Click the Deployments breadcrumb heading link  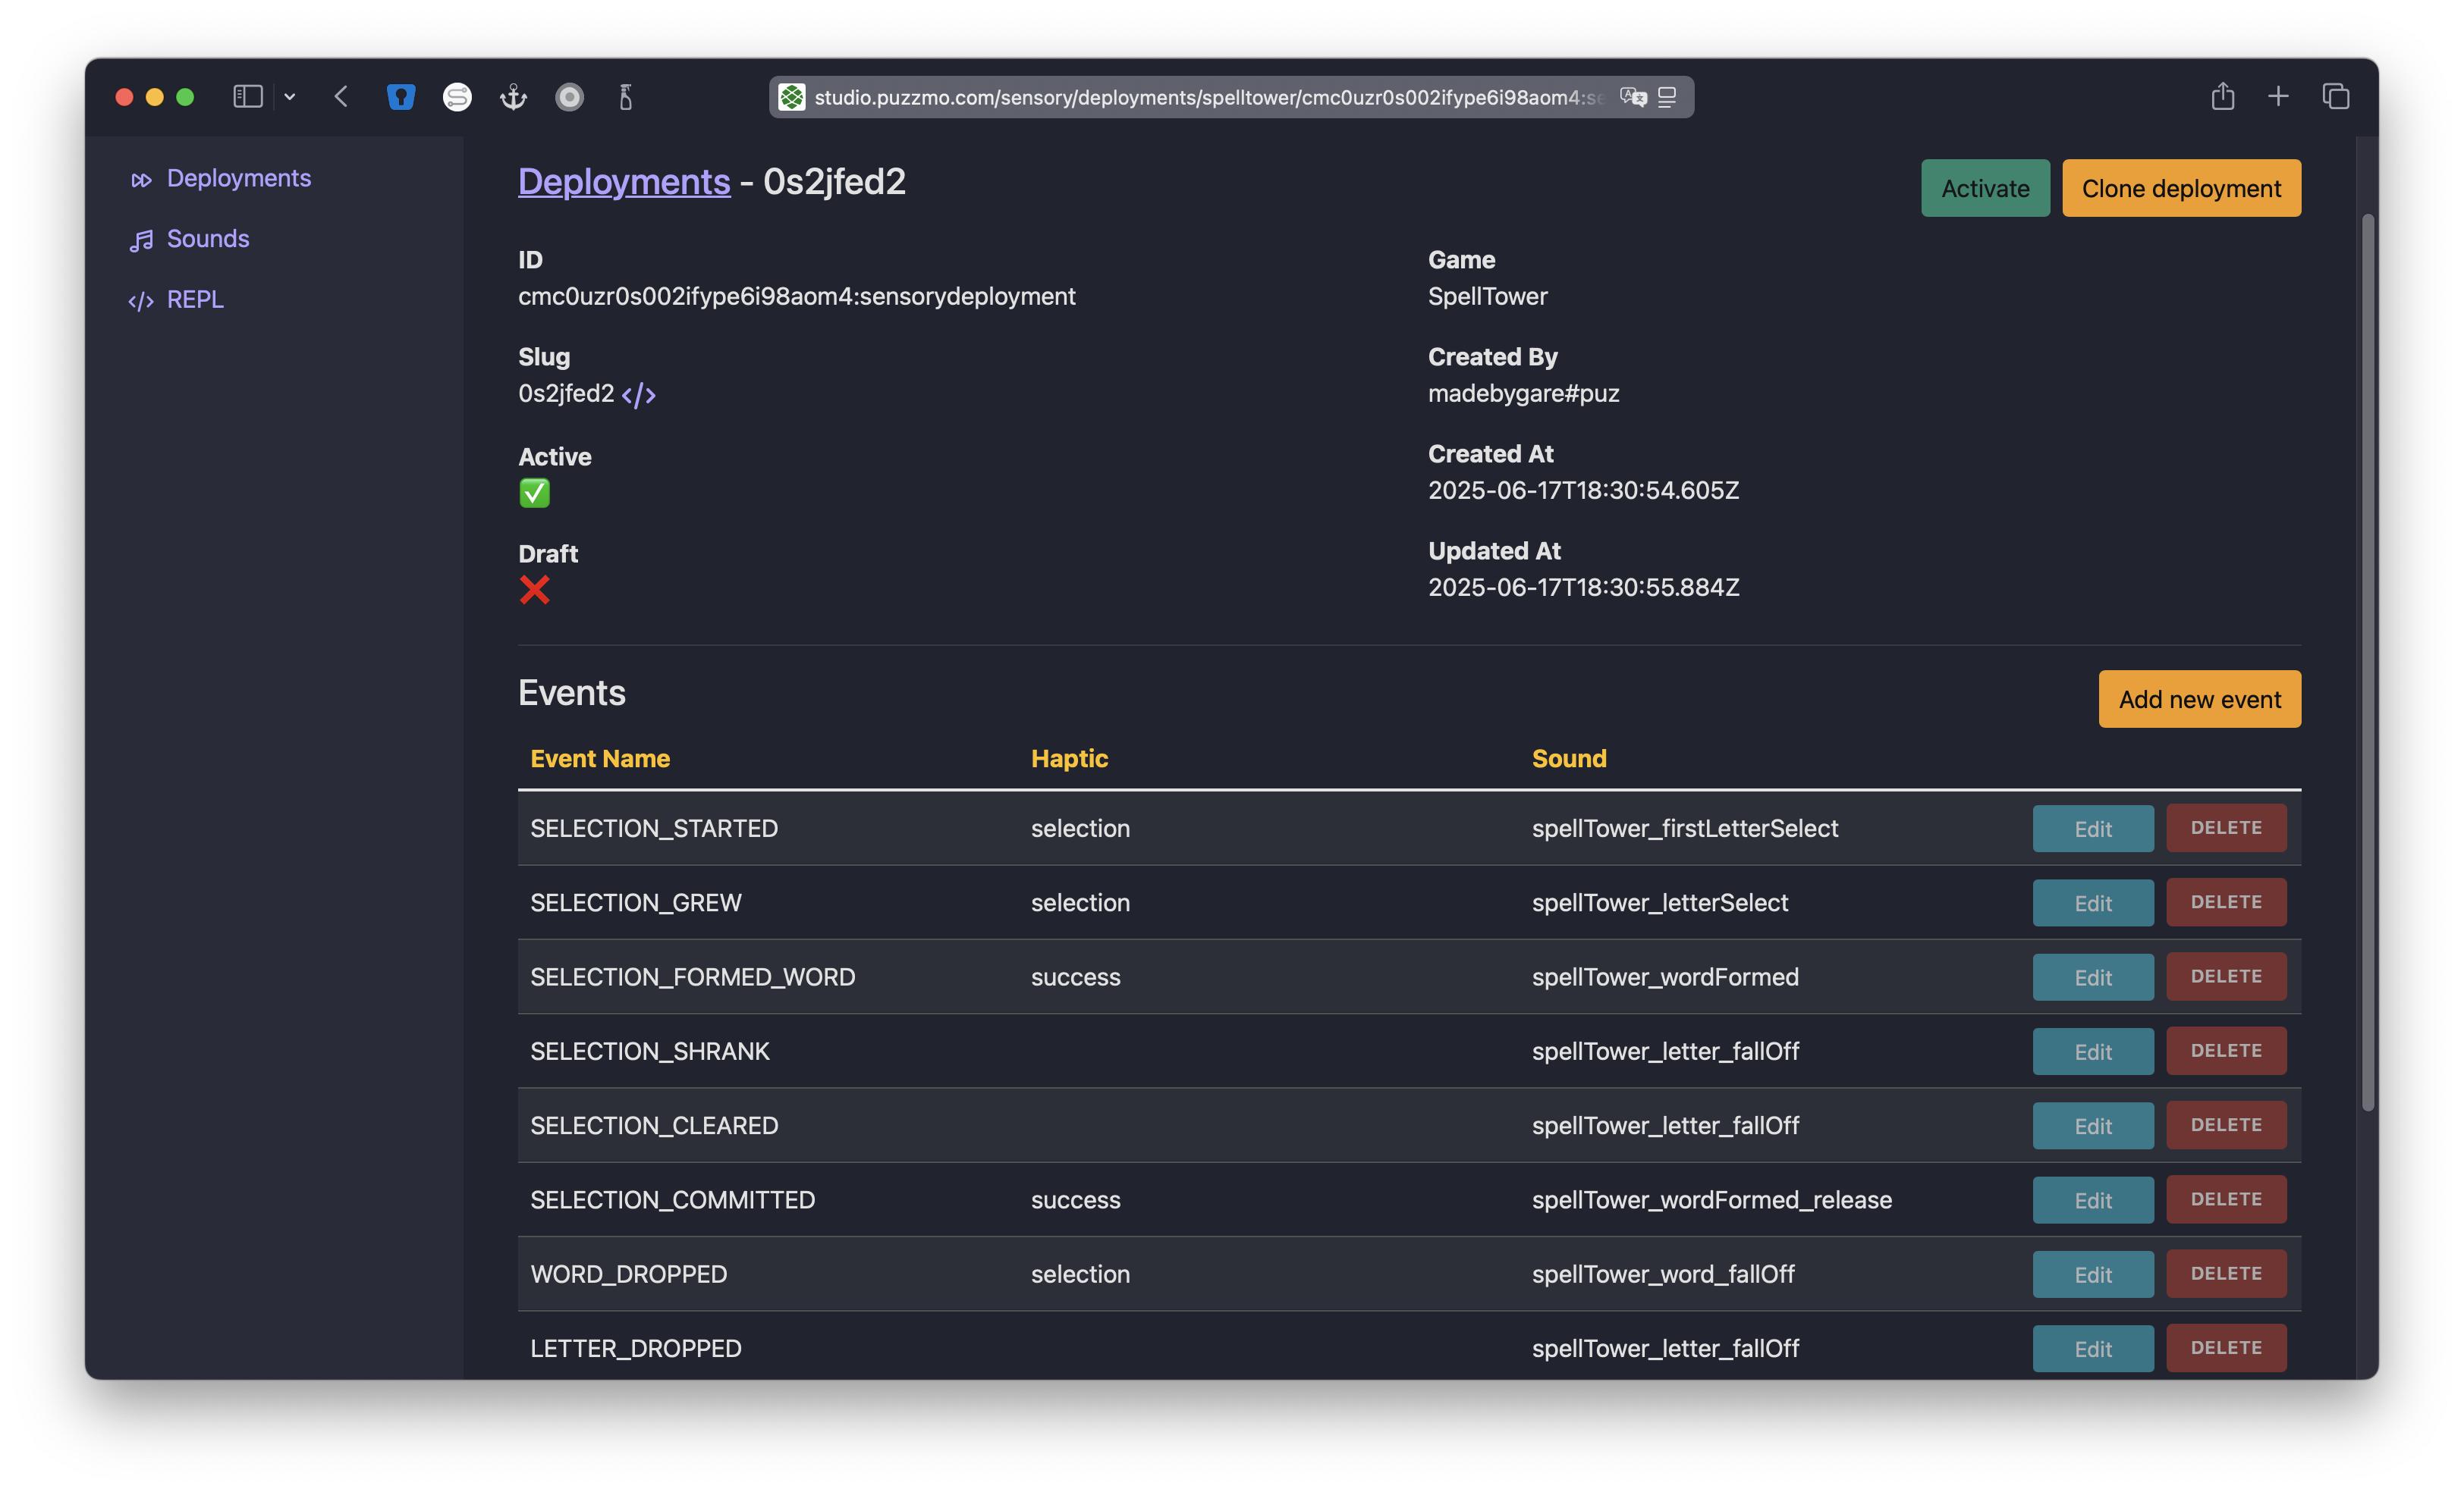tap(623, 182)
